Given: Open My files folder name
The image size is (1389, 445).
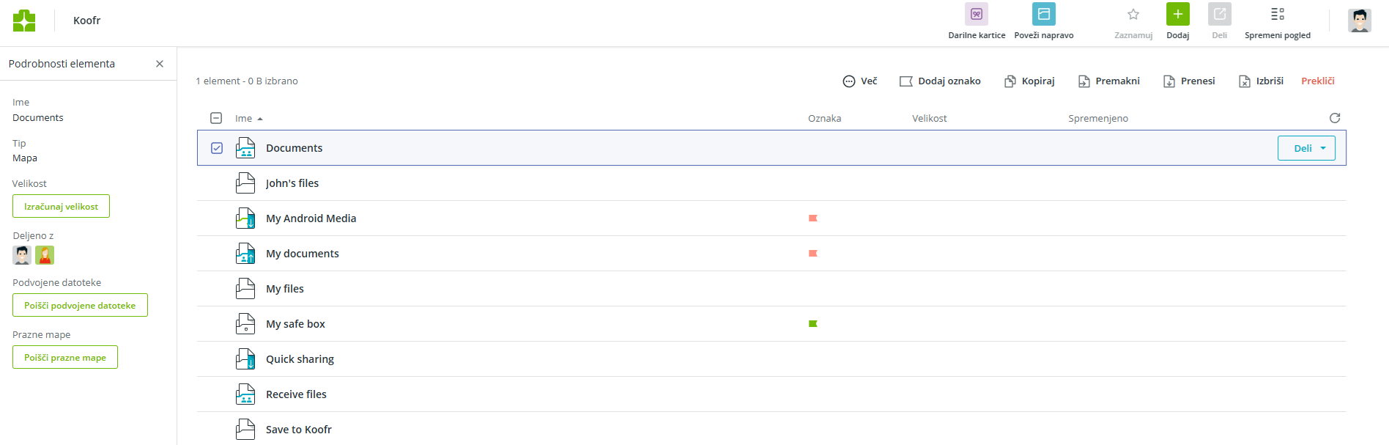Looking at the screenshot, I should (x=284, y=289).
